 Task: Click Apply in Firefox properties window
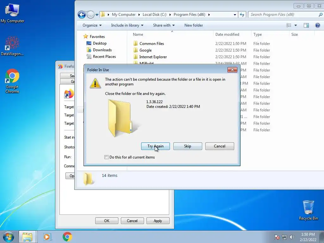(158, 221)
